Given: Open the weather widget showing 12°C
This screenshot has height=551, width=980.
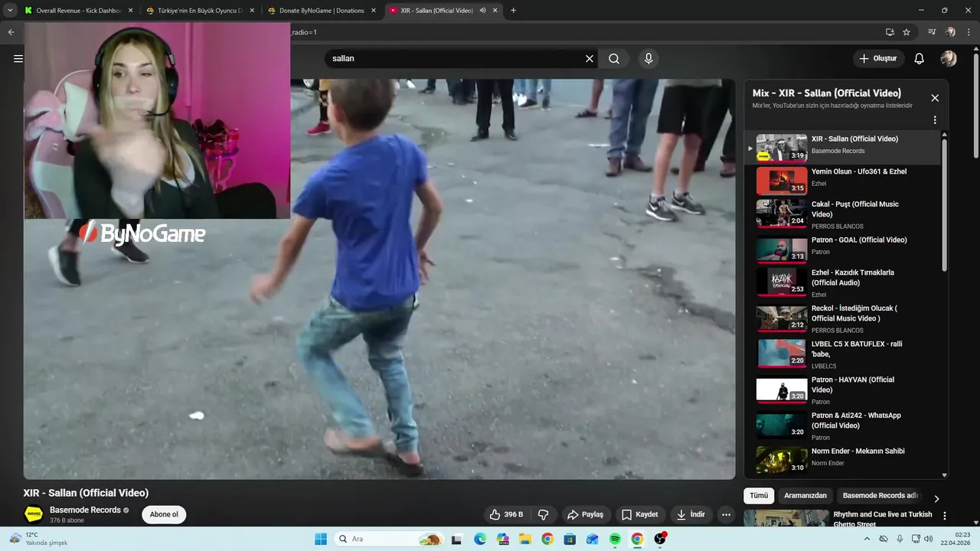Looking at the screenshot, I should 40,539.
